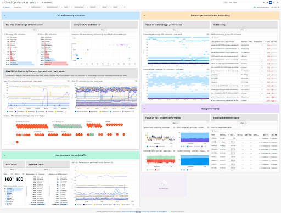281x213 pixels.
Task: Open the dashboard settings gear icon
Action: (x=278, y=7)
